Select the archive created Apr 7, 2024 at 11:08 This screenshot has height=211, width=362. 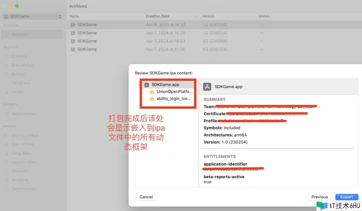click(214, 49)
